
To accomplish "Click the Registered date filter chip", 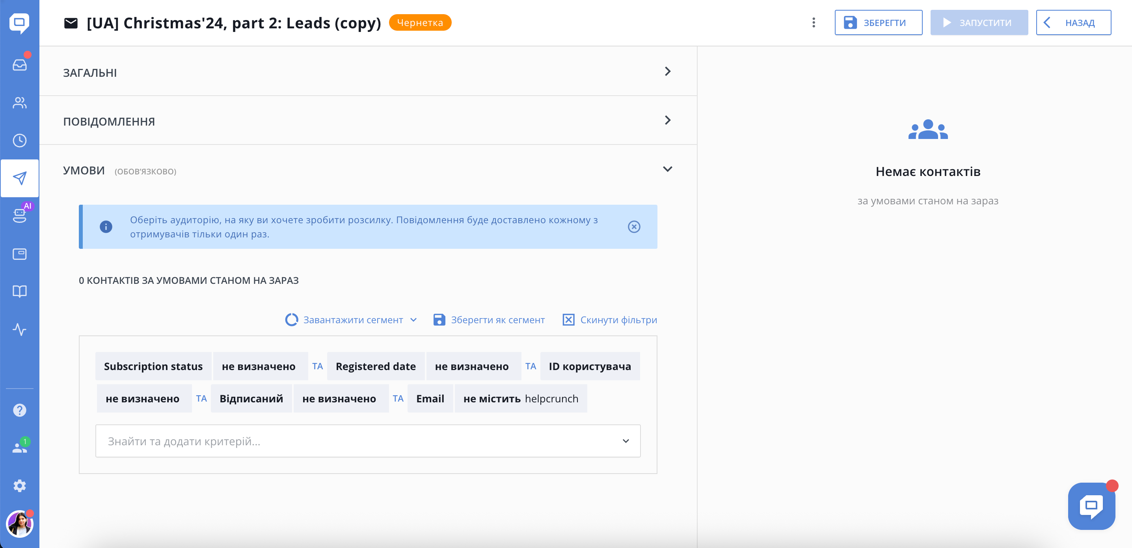I will point(376,367).
